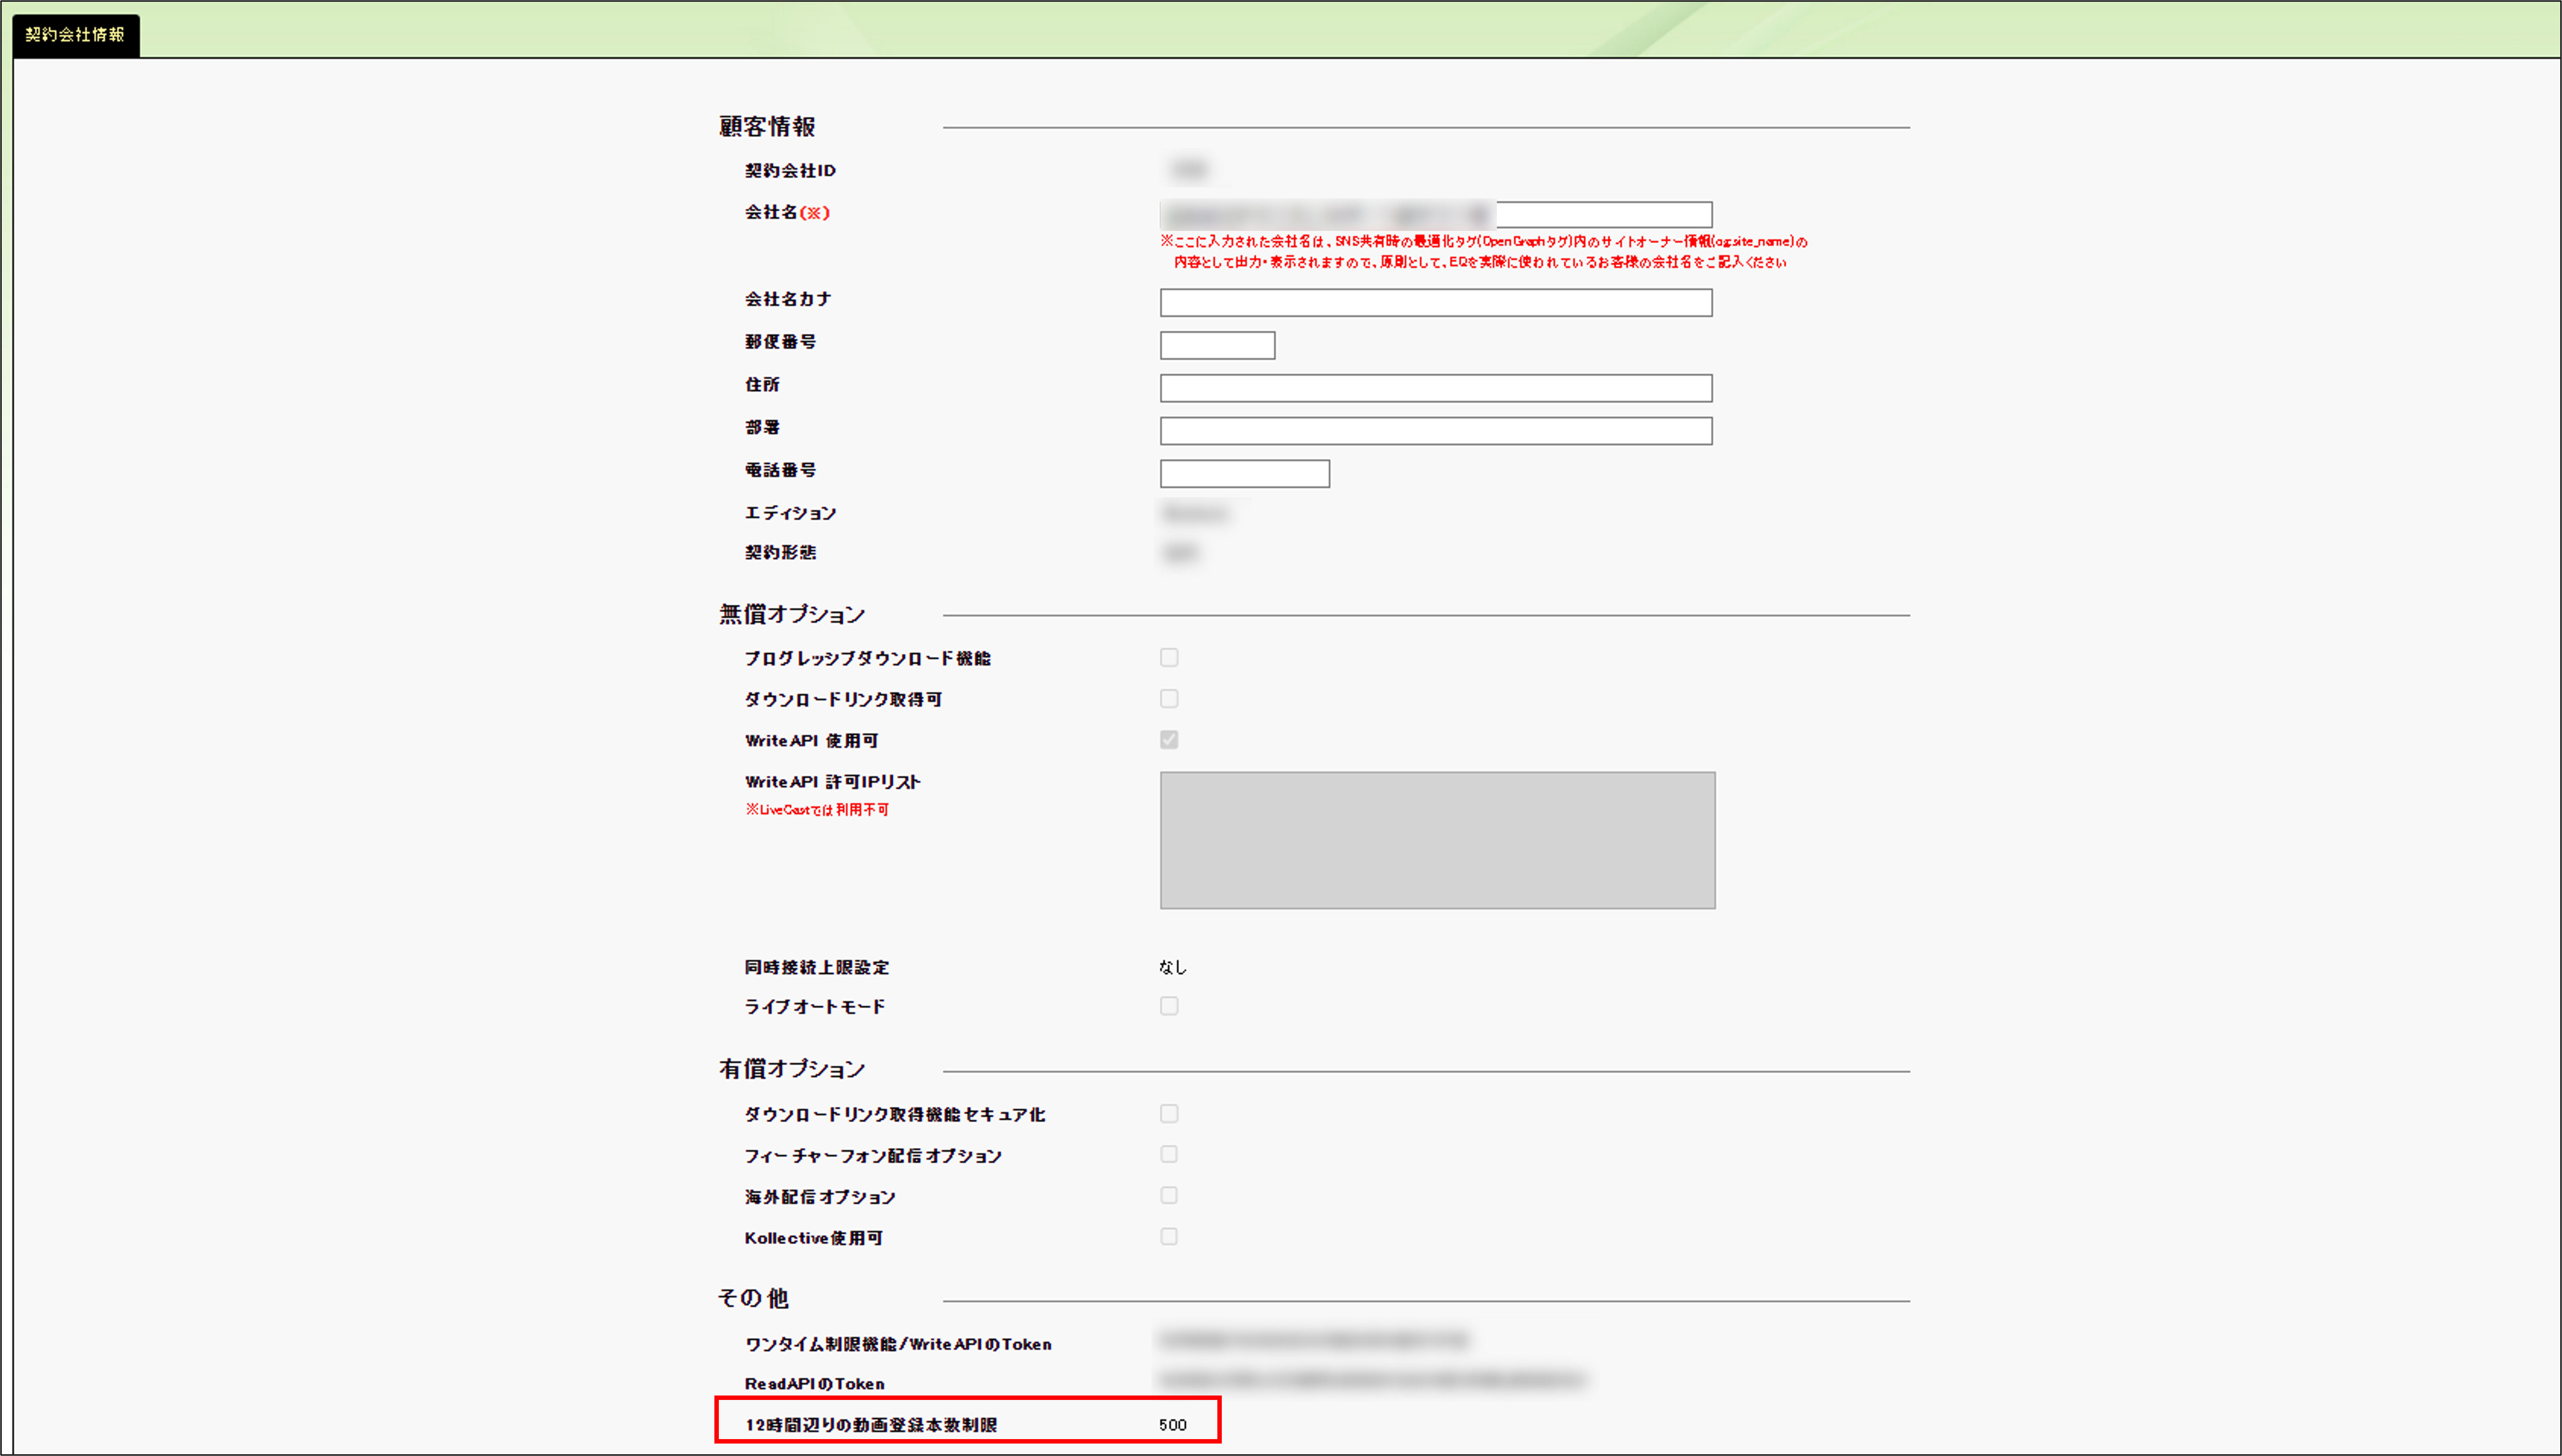This screenshot has width=2562, height=1456.
Task: Click the WriteAPI 許可IPリスト text area
Action: tap(1438, 840)
